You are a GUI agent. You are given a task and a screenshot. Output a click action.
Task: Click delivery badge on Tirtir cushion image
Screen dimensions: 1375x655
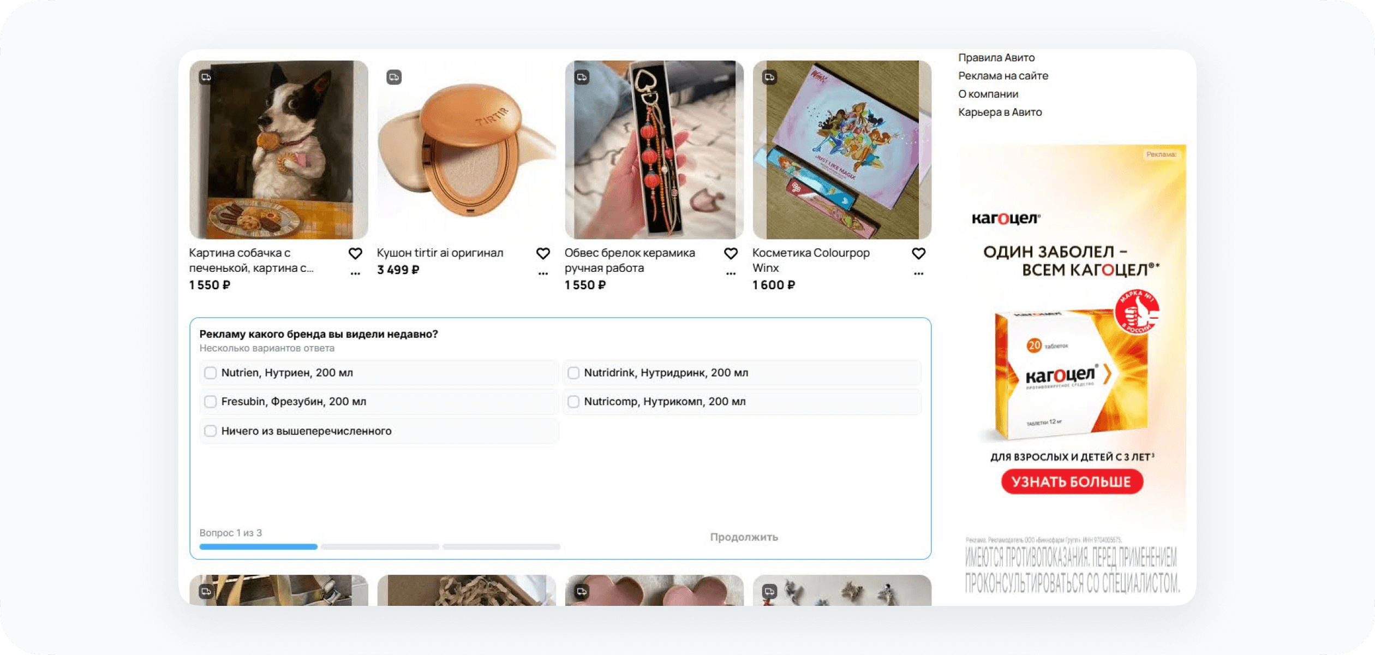394,77
